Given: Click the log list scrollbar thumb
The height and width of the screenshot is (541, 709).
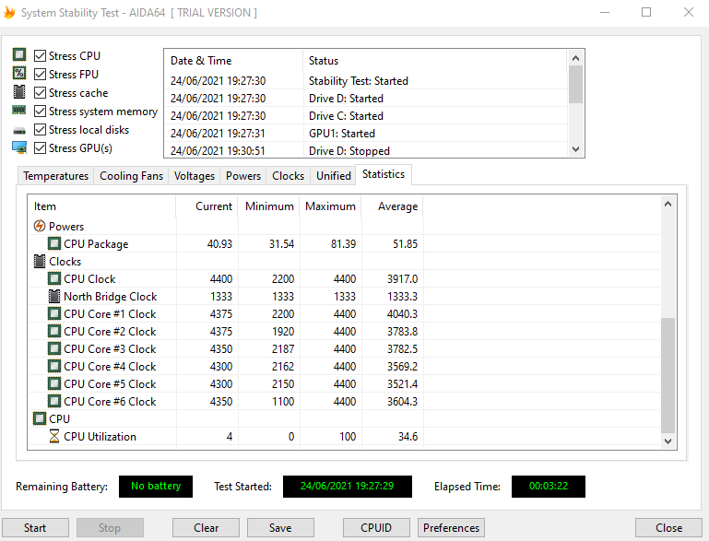Looking at the screenshot, I should (x=575, y=84).
